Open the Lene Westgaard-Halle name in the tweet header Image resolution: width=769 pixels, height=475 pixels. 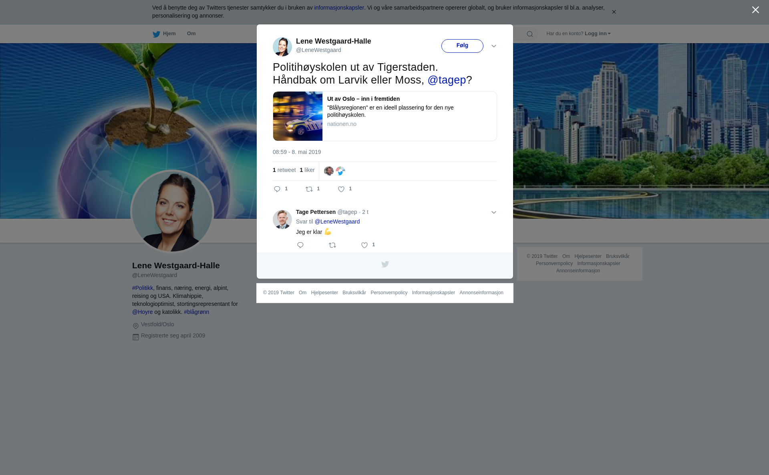coord(334,41)
